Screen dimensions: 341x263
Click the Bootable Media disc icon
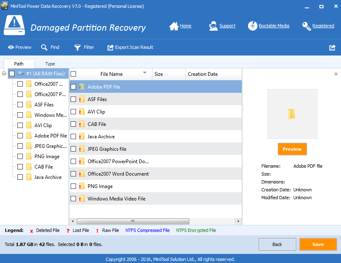[x=253, y=26]
